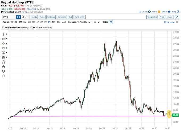Click the red ask 63.42 x 330

(x=20, y=9)
